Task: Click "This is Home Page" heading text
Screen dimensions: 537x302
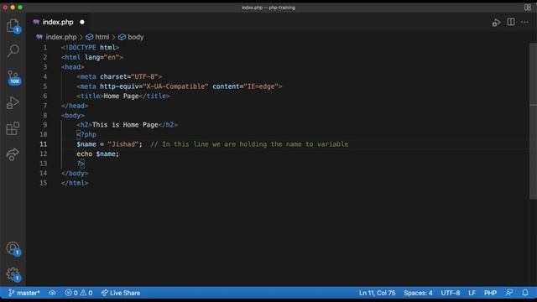Action: (125, 125)
